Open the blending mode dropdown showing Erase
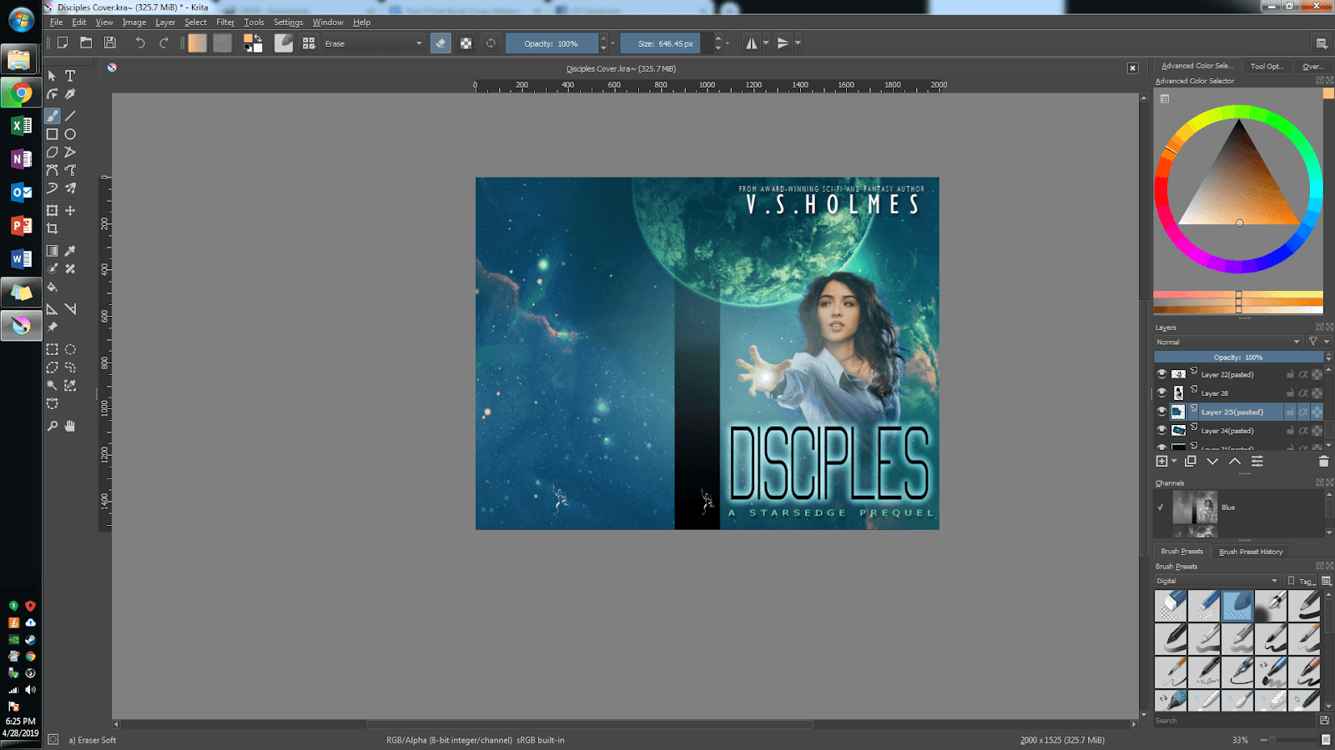 coord(374,43)
